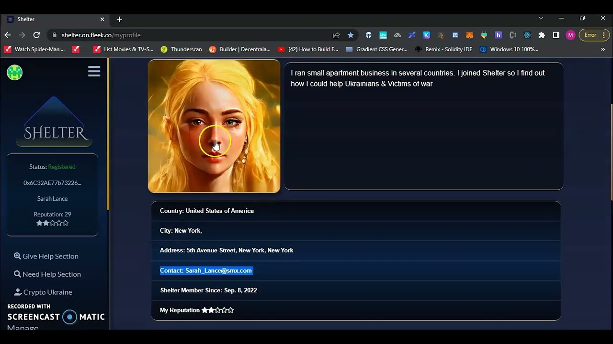The width and height of the screenshot is (613, 344).
Task: Open the React Developer Tools extension icon
Action: [527, 35]
